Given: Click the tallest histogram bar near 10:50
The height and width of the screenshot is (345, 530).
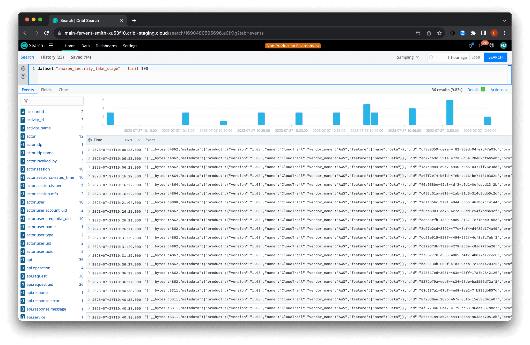Looking at the screenshot, I should pyautogui.click(x=450, y=113).
